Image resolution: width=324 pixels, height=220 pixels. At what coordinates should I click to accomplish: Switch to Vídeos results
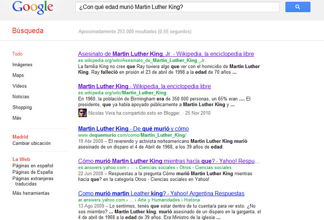point(20,86)
